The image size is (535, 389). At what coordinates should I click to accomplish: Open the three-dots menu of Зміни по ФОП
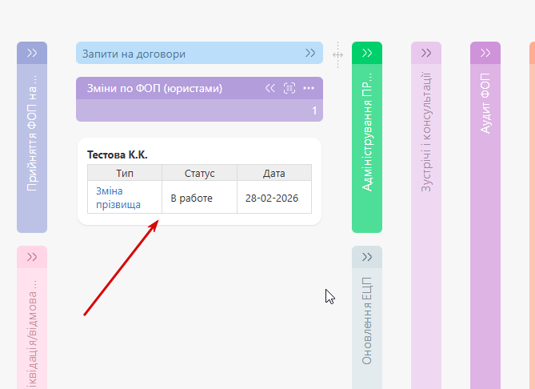[309, 88]
